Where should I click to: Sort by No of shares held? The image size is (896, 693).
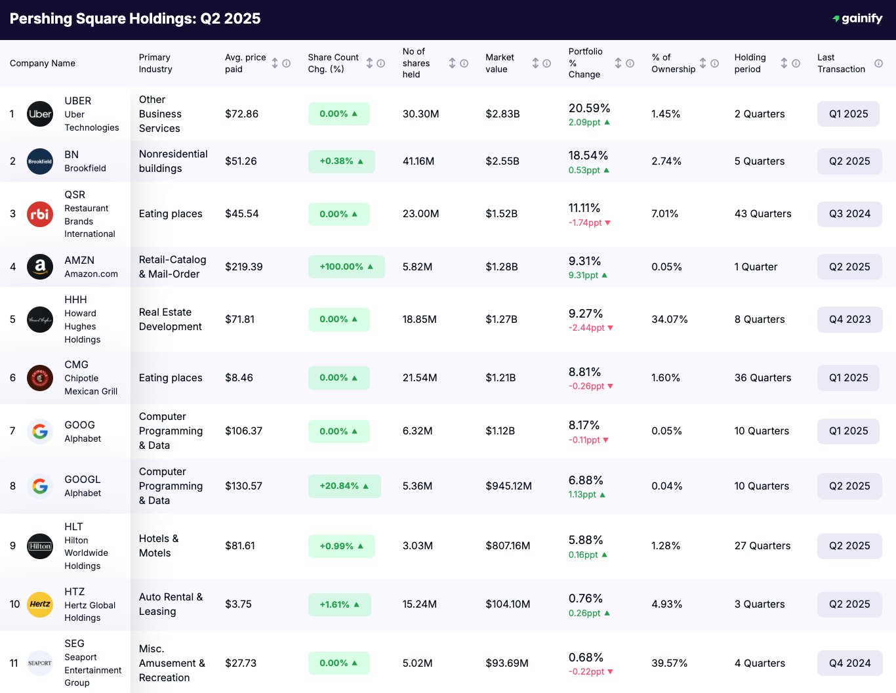(x=452, y=63)
